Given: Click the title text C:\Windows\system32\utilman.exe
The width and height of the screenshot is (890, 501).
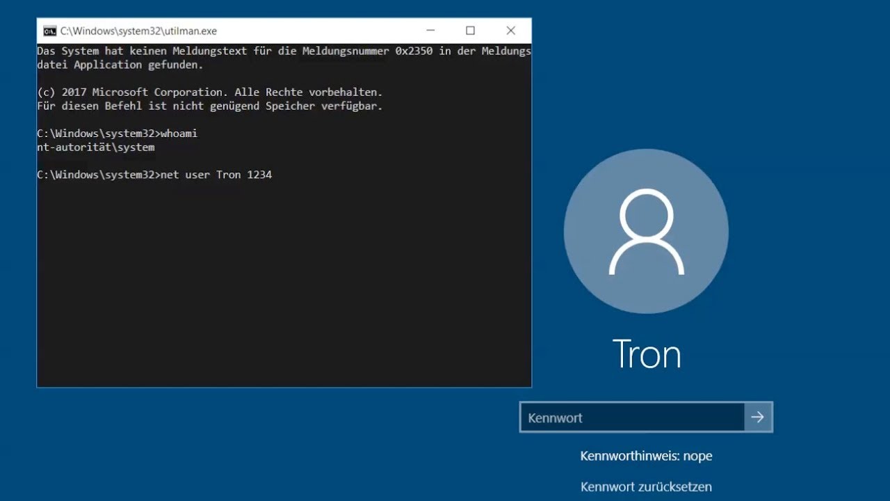Looking at the screenshot, I should click(138, 31).
